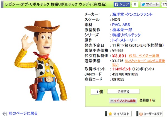Viewport: 167px width, 118px height.
Task: Click the 予約する reserve button
Action: pyautogui.click(x=123, y=91)
